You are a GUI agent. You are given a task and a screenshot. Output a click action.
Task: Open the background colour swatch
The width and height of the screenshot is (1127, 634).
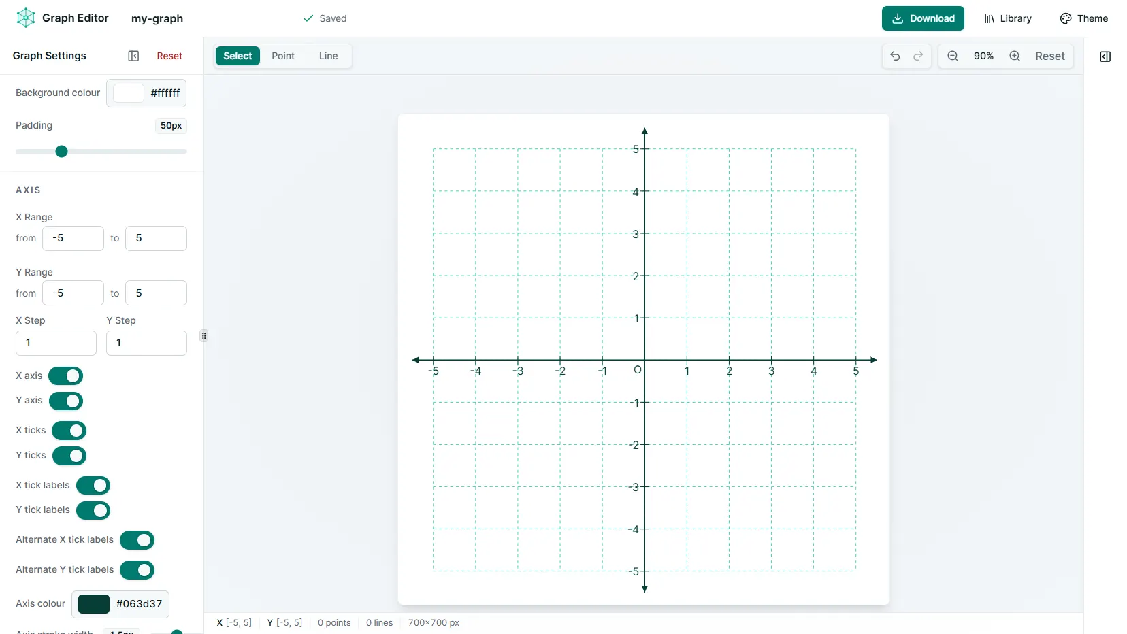128,93
